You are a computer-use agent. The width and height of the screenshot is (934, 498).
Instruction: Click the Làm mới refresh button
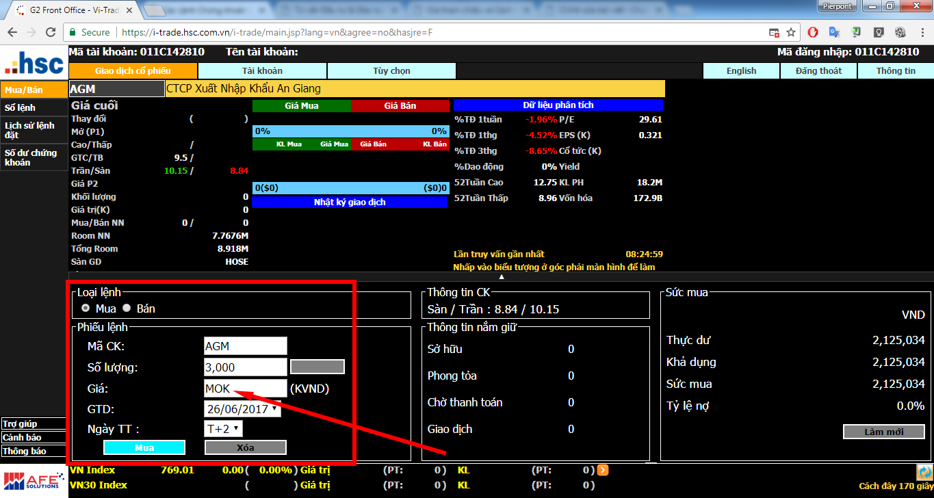[884, 432]
